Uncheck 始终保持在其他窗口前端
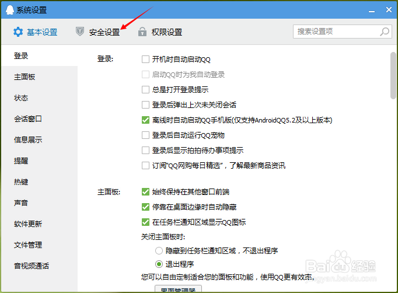 click(145, 191)
